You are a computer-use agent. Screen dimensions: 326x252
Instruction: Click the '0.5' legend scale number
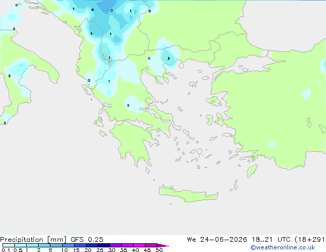click(18, 250)
